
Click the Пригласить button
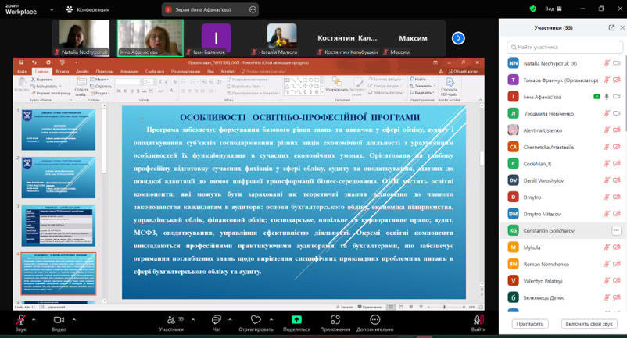(x=530, y=323)
